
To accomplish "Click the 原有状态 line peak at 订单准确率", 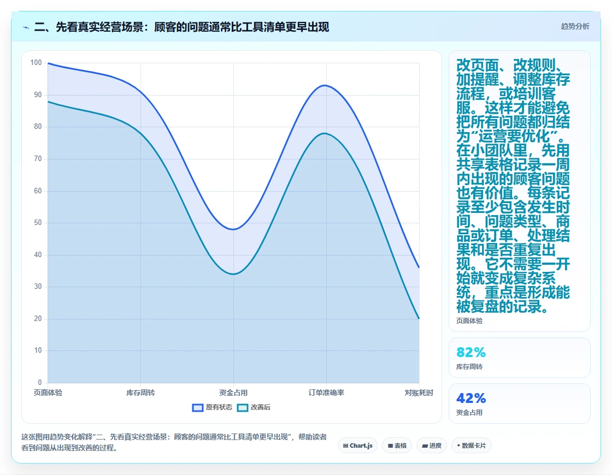I will pyautogui.click(x=325, y=85).
